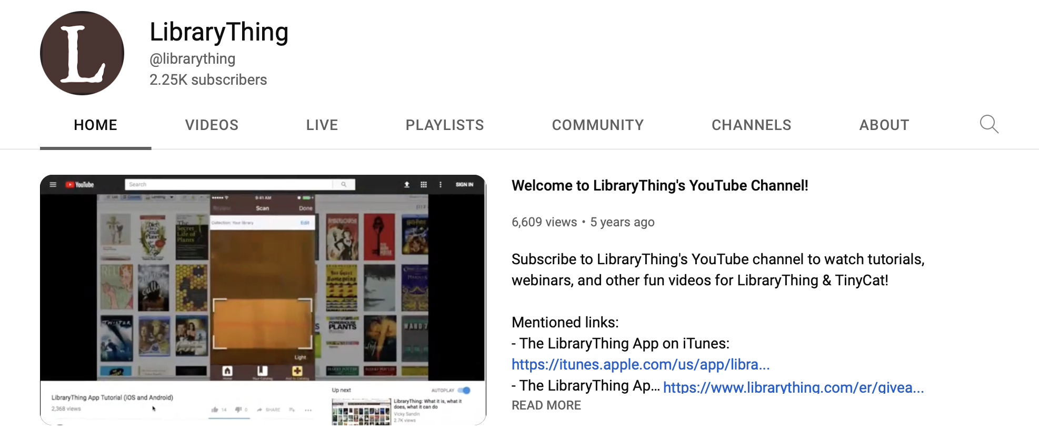
Task: Select the PLAYLISTS tab
Action: (445, 125)
